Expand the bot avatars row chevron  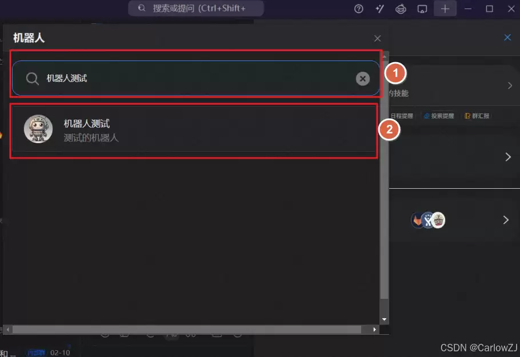point(506,220)
